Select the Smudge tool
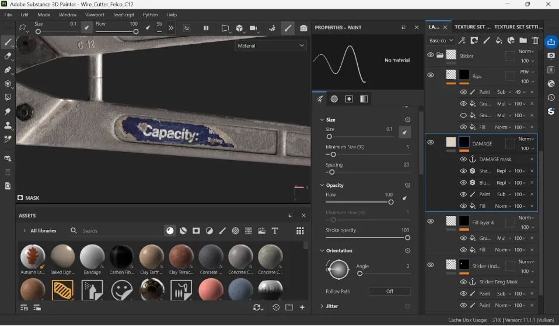 8,112
